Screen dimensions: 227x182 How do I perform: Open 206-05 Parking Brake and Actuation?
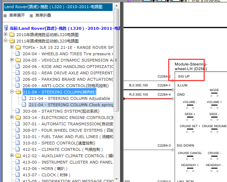68,79
